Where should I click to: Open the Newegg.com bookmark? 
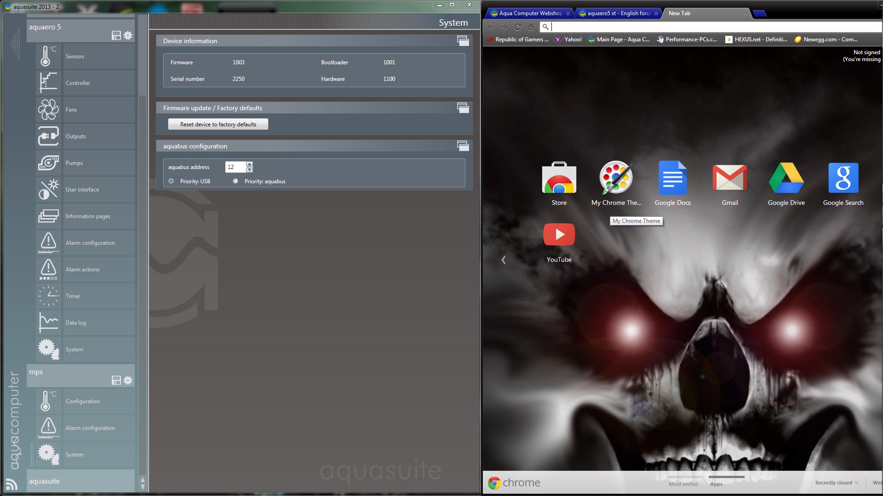point(826,39)
